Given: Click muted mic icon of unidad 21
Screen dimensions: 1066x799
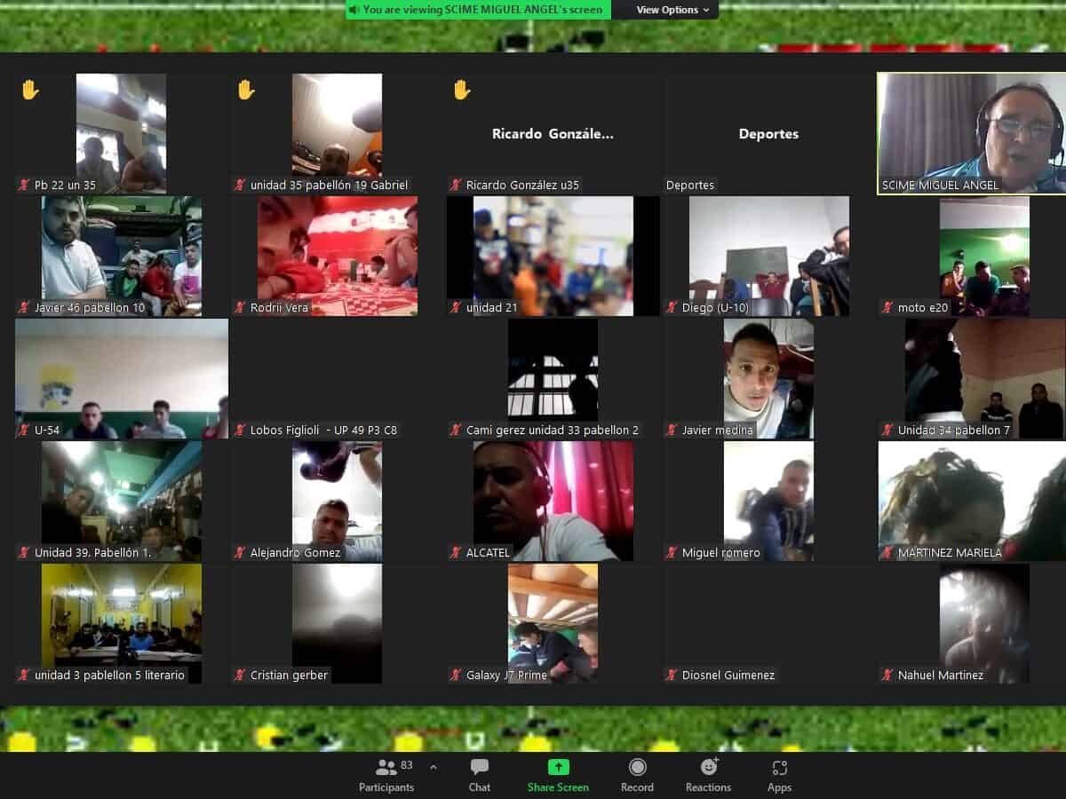Looking at the screenshot, I should 456,308.
